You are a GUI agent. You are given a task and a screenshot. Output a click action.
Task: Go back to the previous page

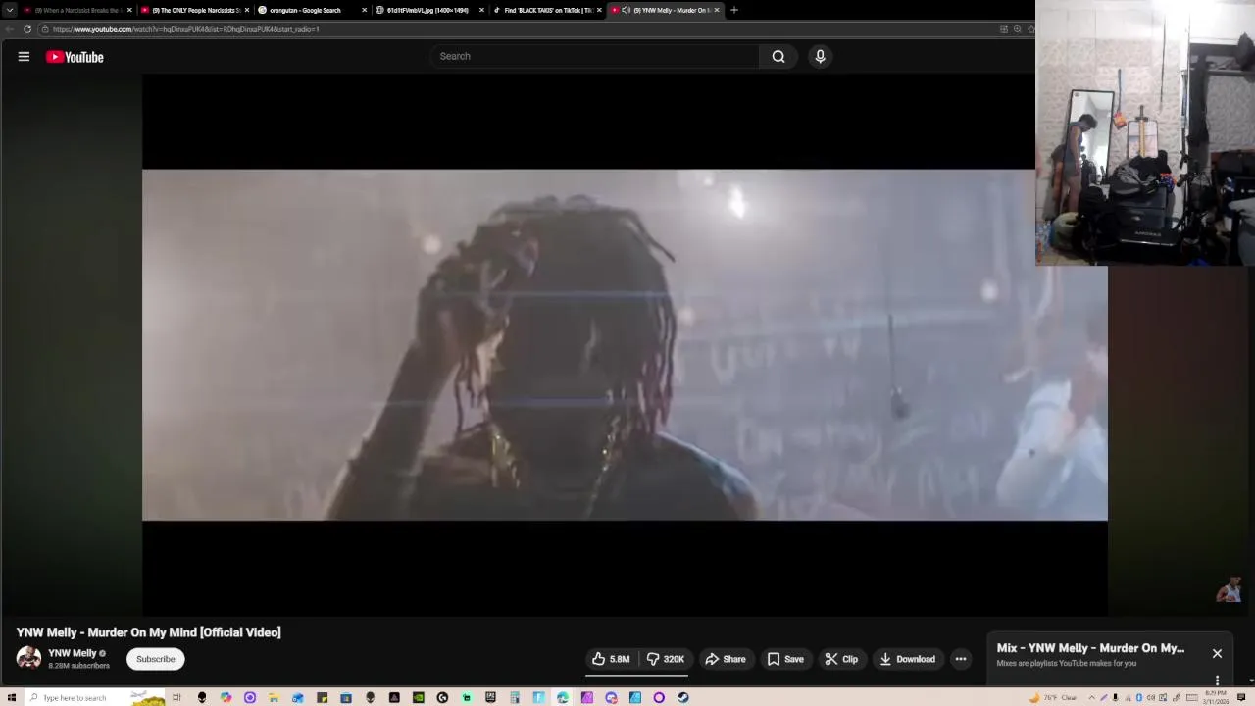point(9,29)
